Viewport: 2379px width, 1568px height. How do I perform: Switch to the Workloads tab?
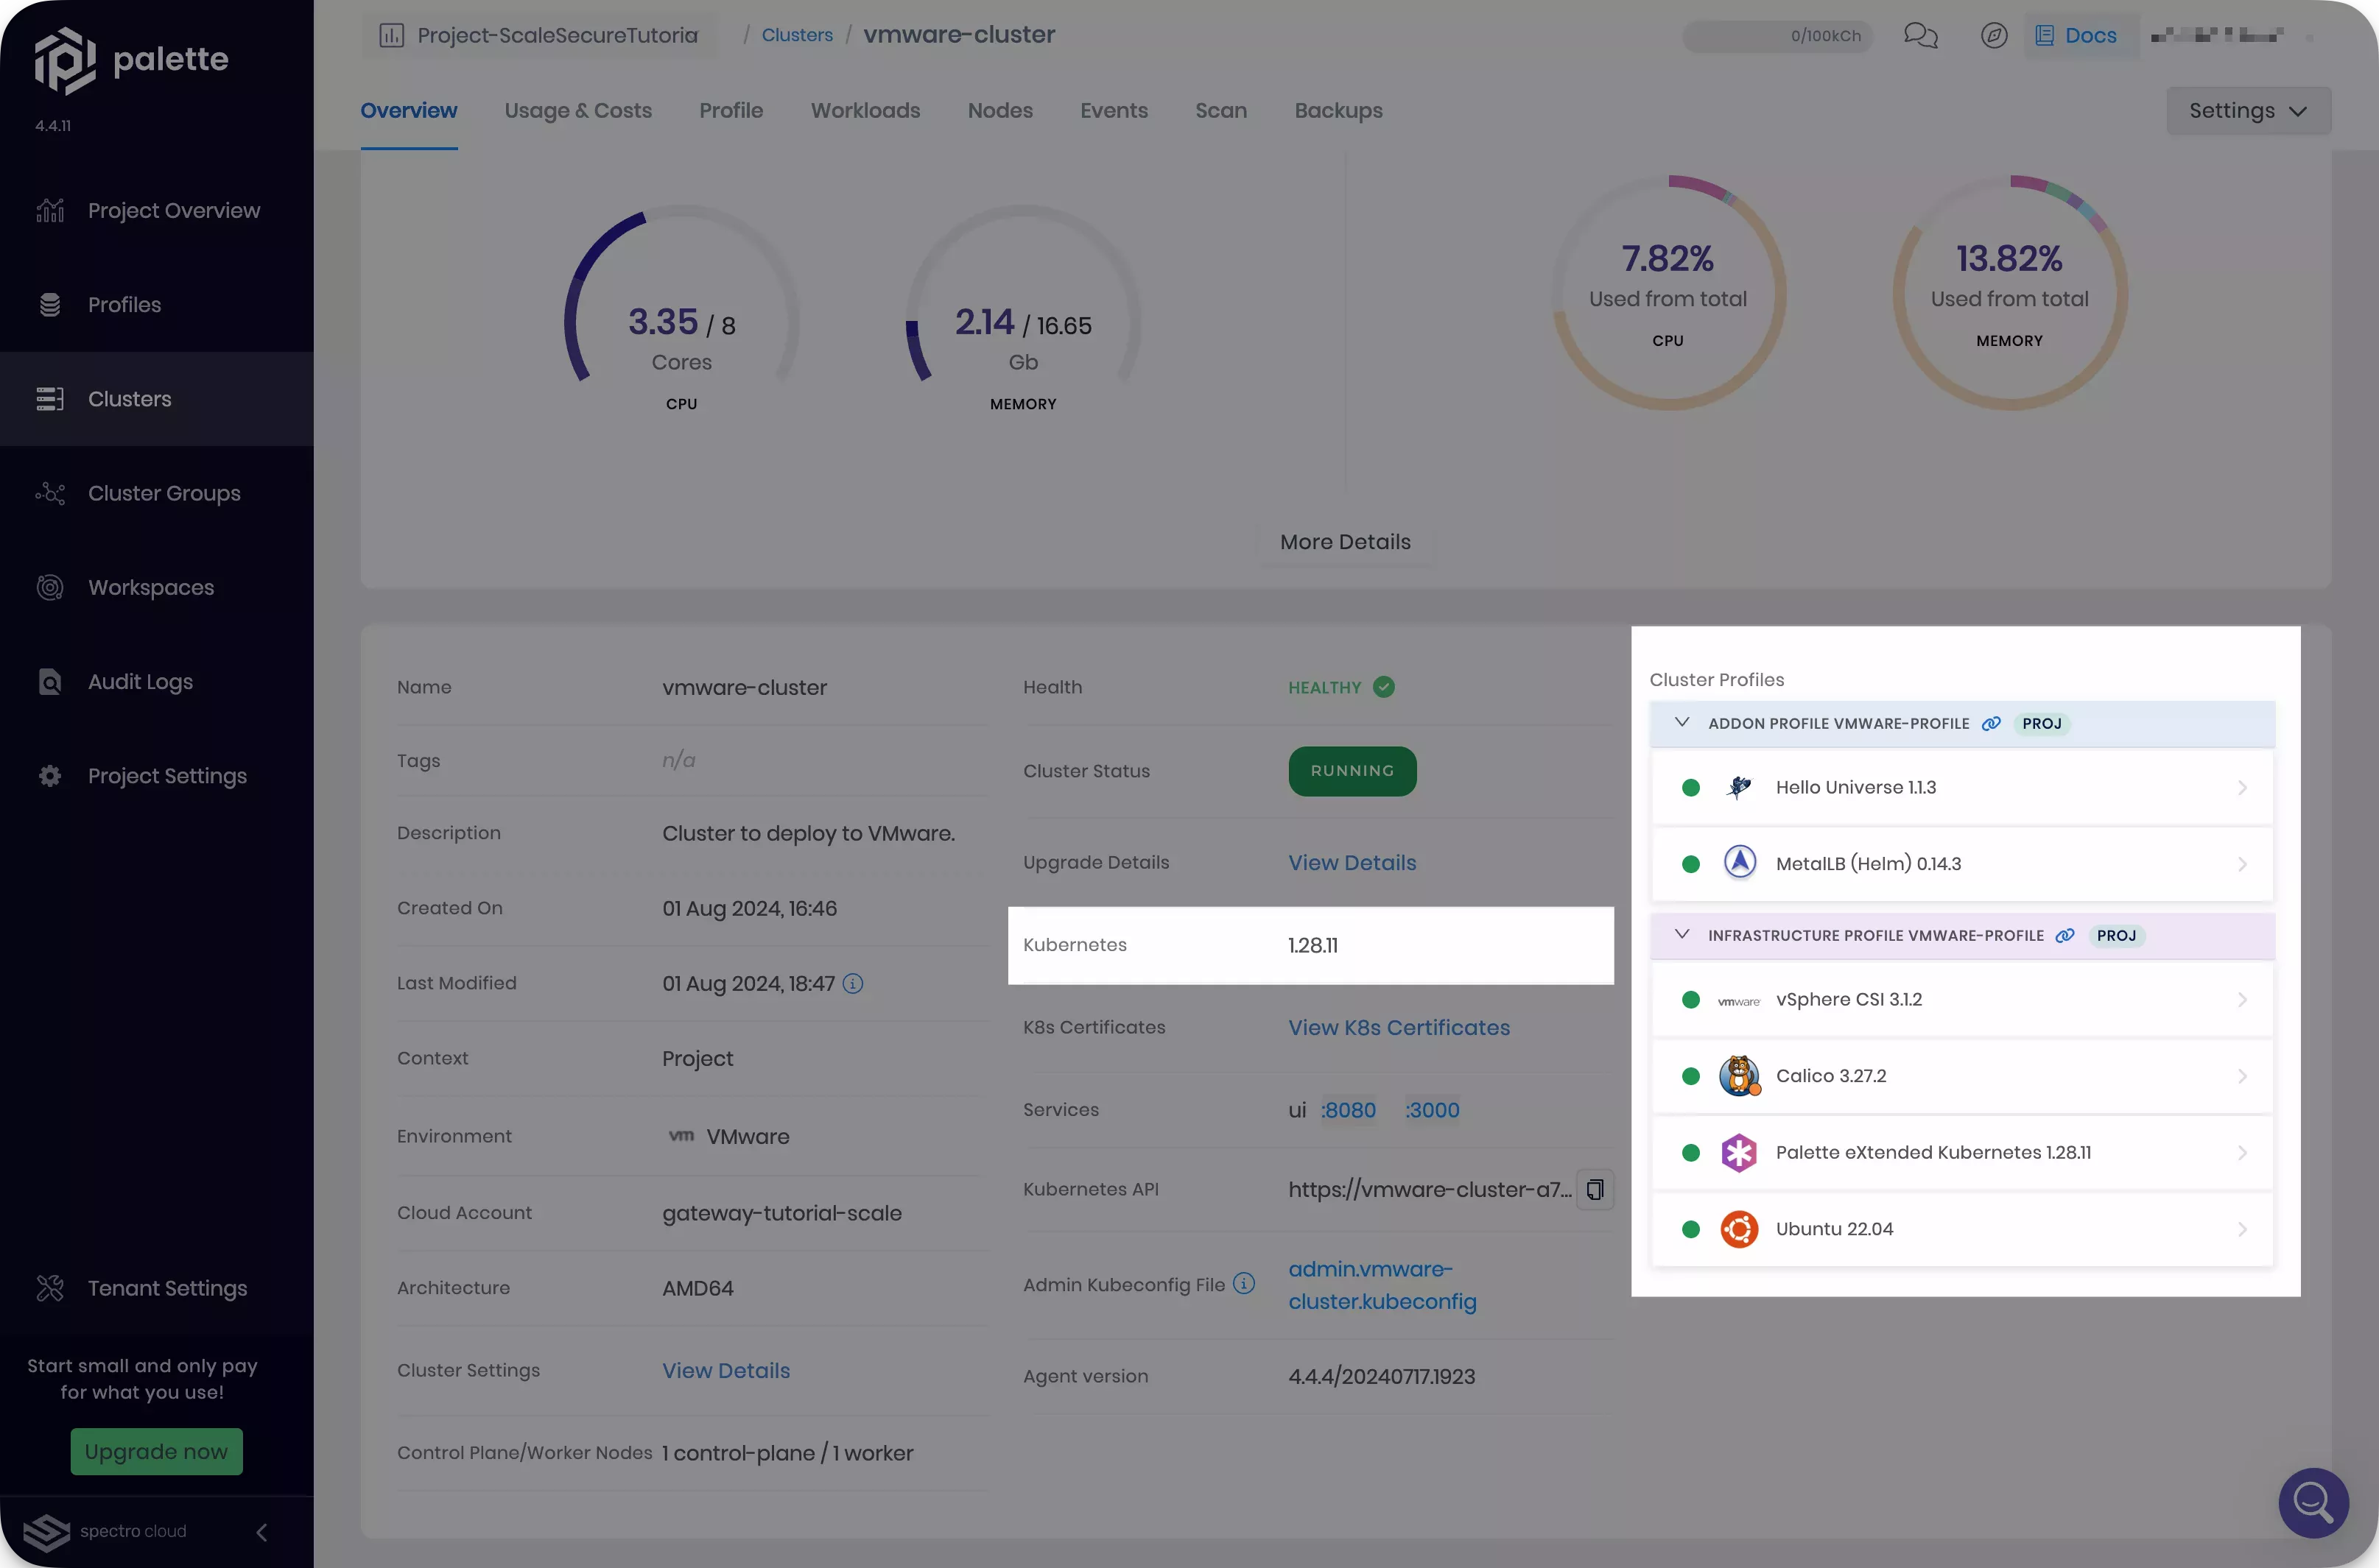tap(865, 110)
